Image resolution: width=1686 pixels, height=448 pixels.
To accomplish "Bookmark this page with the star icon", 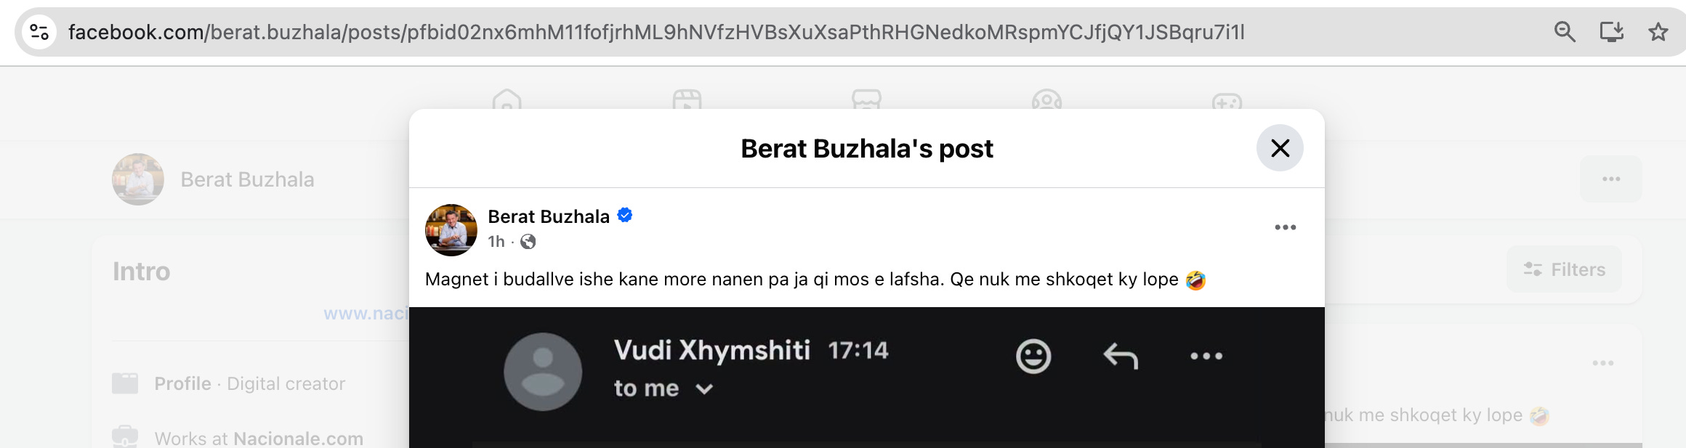I will pos(1658,32).
